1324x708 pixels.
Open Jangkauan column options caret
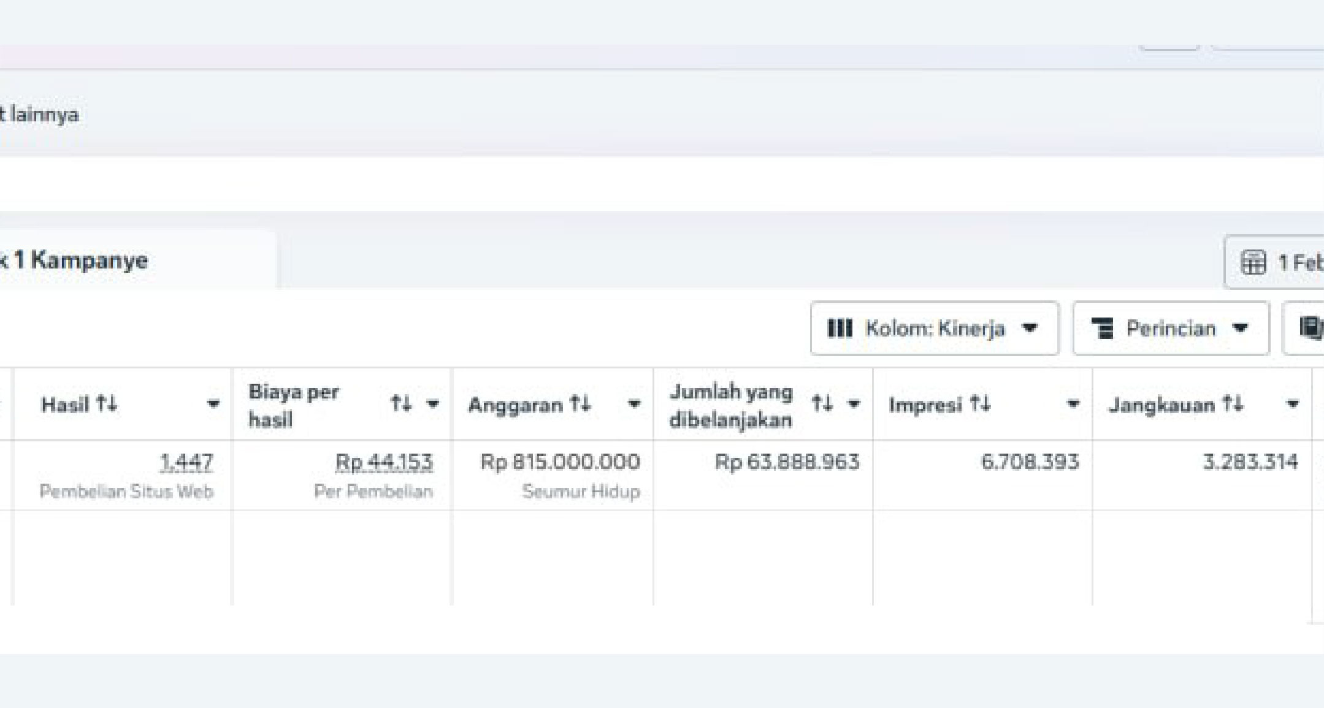tap(1292, 404)
